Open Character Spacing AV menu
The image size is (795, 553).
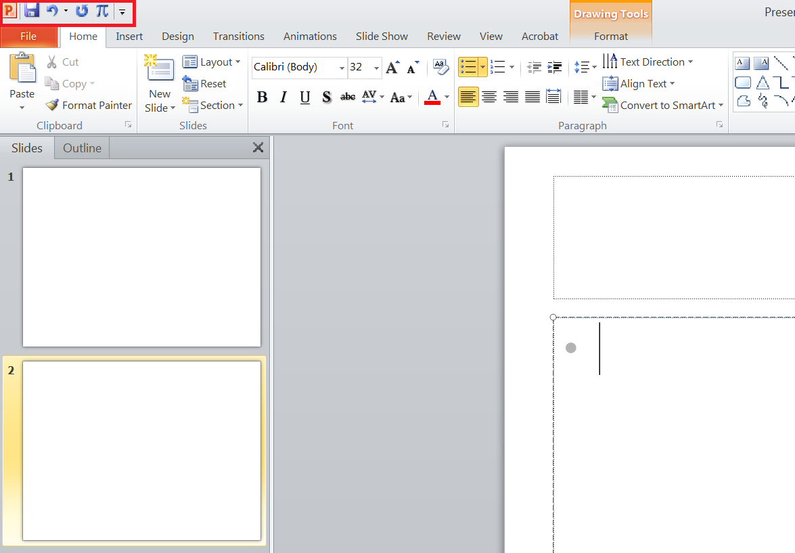click(x=373, y=97)
